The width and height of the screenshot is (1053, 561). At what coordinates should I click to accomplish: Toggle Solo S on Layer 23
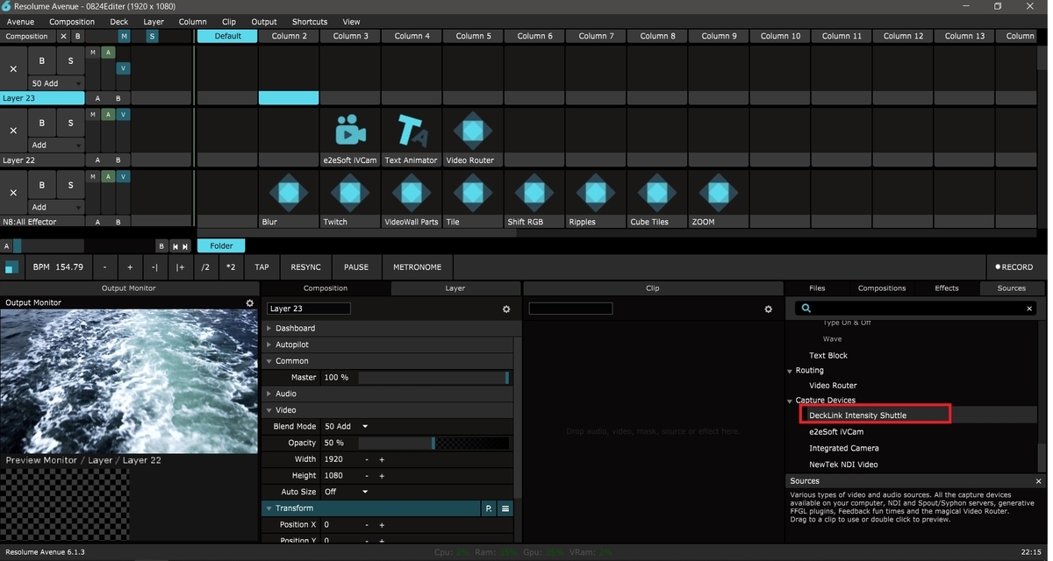click(x=70, y=61)
